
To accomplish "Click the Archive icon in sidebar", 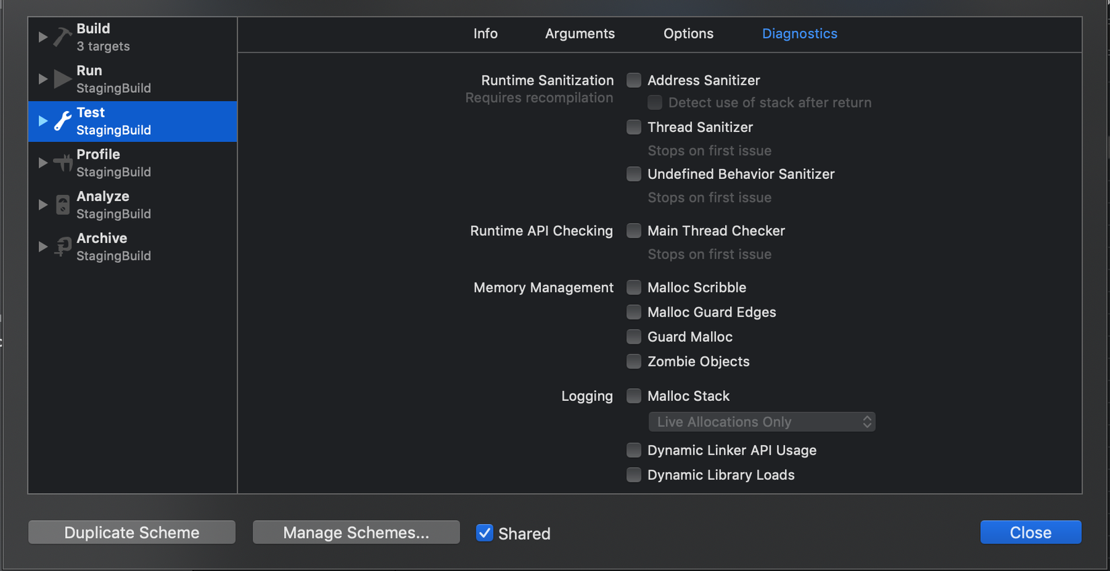I will click(x=63, y=247).
